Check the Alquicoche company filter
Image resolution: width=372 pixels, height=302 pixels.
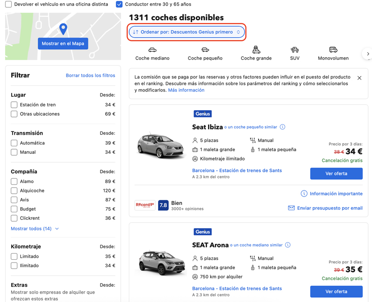14,190
